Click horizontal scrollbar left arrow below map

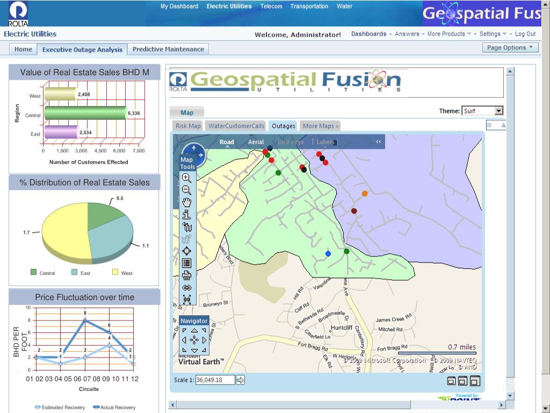coord(172,405)
